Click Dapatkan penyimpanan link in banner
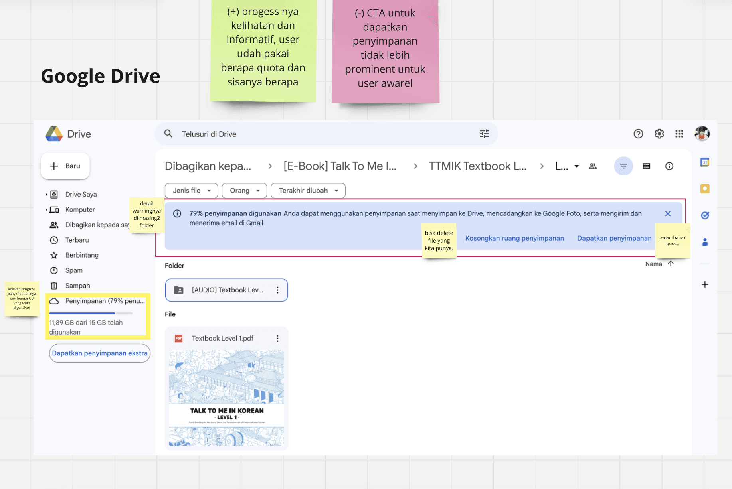Screen dimensions: 732x489 614,238
